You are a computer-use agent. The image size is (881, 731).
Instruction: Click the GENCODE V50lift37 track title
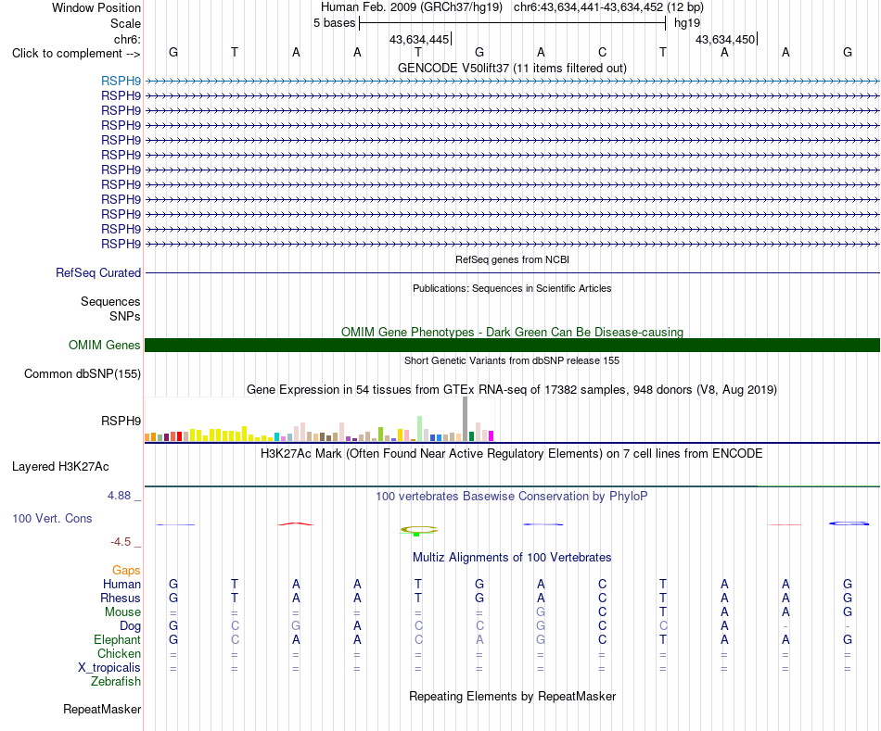(512, 68)
